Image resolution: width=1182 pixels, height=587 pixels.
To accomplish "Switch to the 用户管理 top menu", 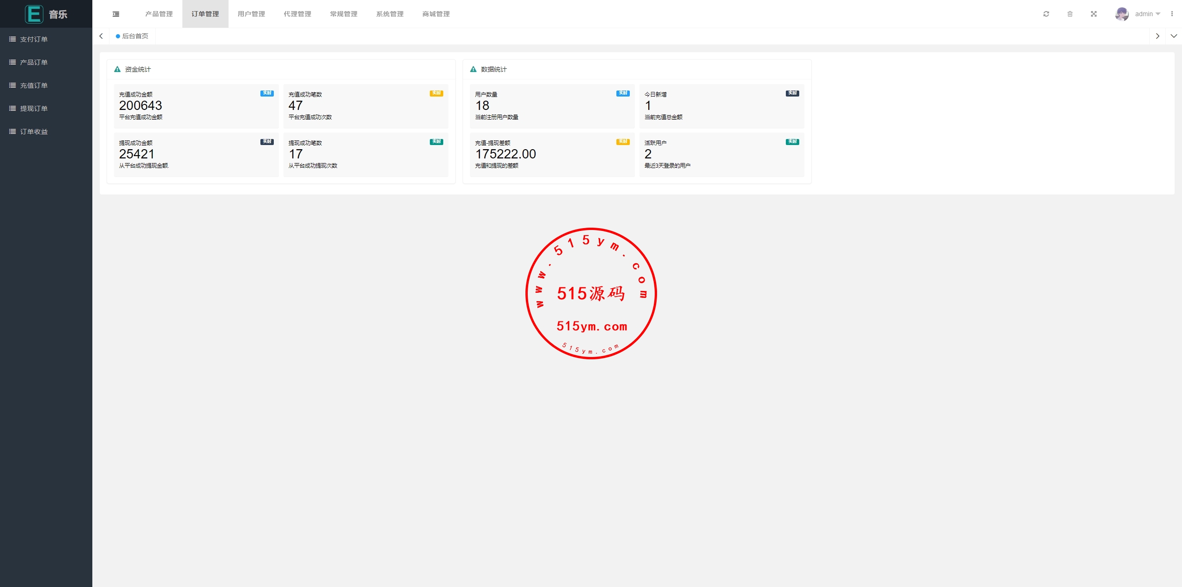I will [251, 14].
